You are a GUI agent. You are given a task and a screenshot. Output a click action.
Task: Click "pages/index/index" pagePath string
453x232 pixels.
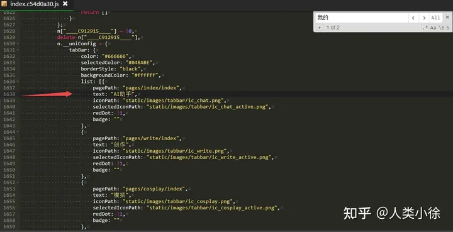click(x=151, y=88)
